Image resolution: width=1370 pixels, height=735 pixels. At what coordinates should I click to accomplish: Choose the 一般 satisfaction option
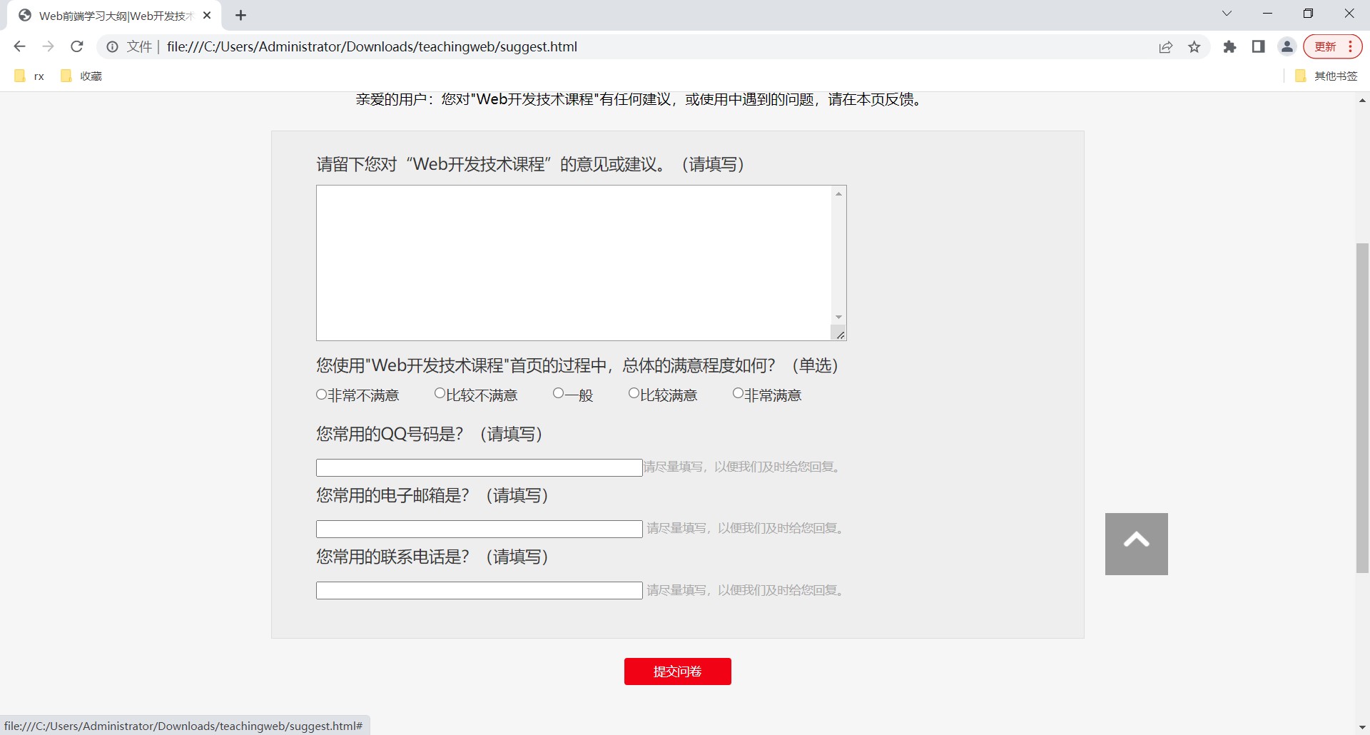pyautogui.click(x=558, y=393)
